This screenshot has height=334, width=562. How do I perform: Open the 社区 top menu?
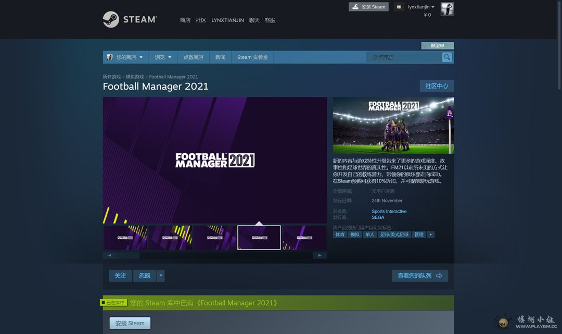coord(201,20)
